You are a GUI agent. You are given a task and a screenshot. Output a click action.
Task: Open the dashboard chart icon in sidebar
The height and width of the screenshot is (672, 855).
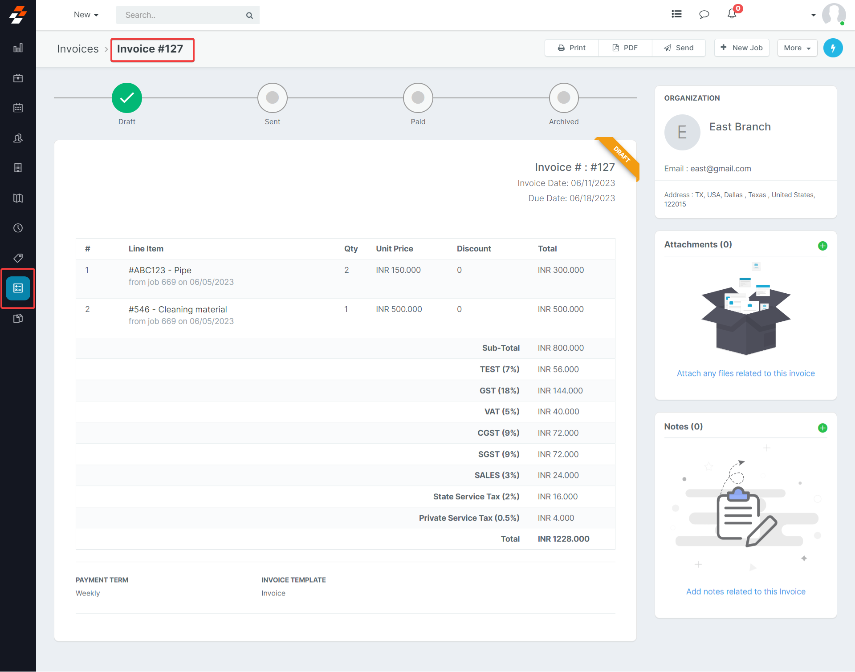pos(18,48)
